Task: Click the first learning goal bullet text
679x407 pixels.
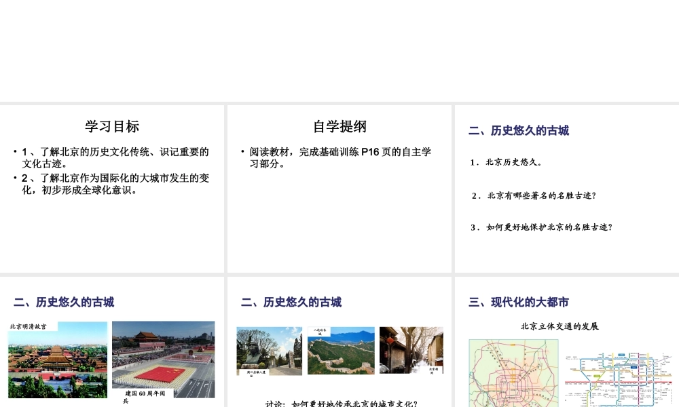Action: point(114,157)
